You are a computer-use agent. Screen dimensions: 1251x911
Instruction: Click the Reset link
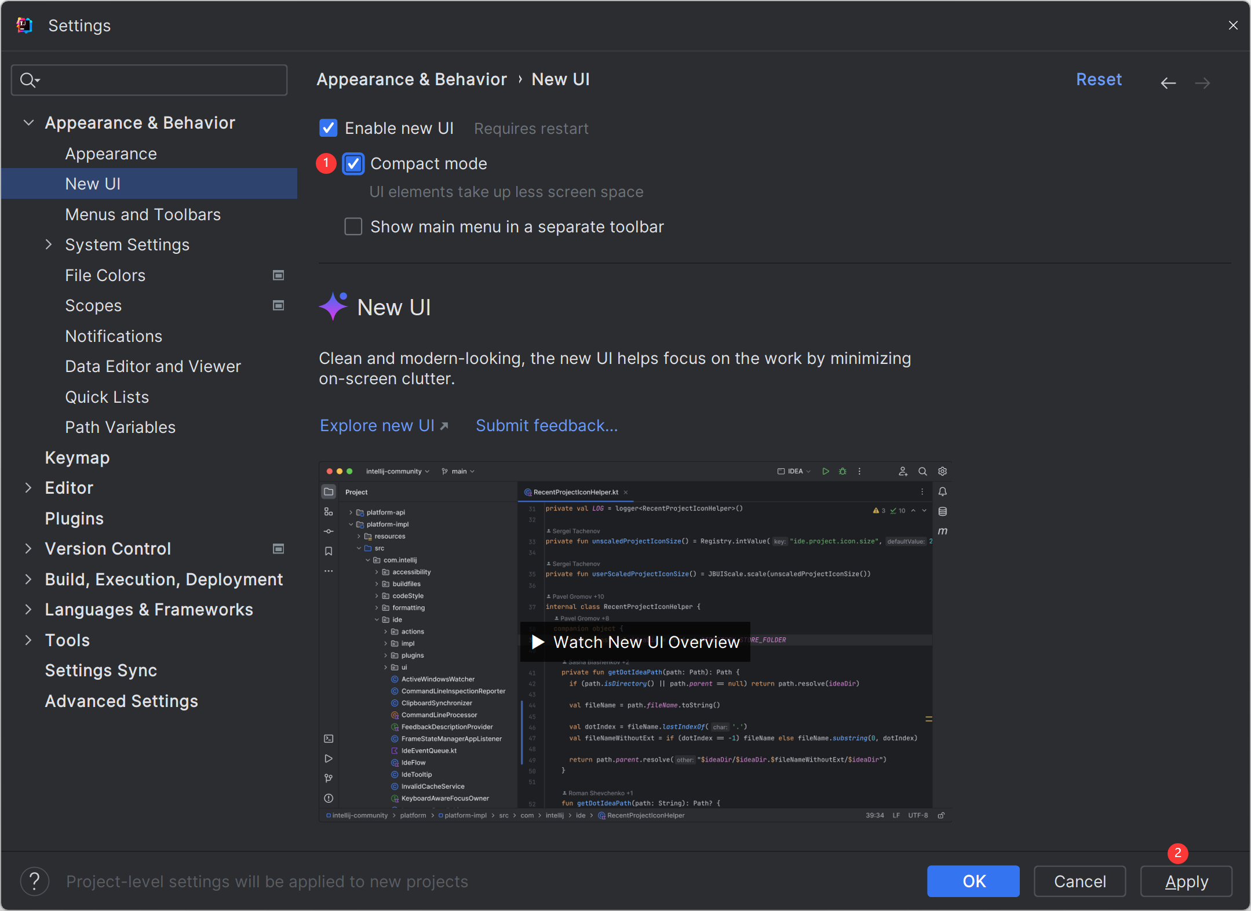point(1099,79)
